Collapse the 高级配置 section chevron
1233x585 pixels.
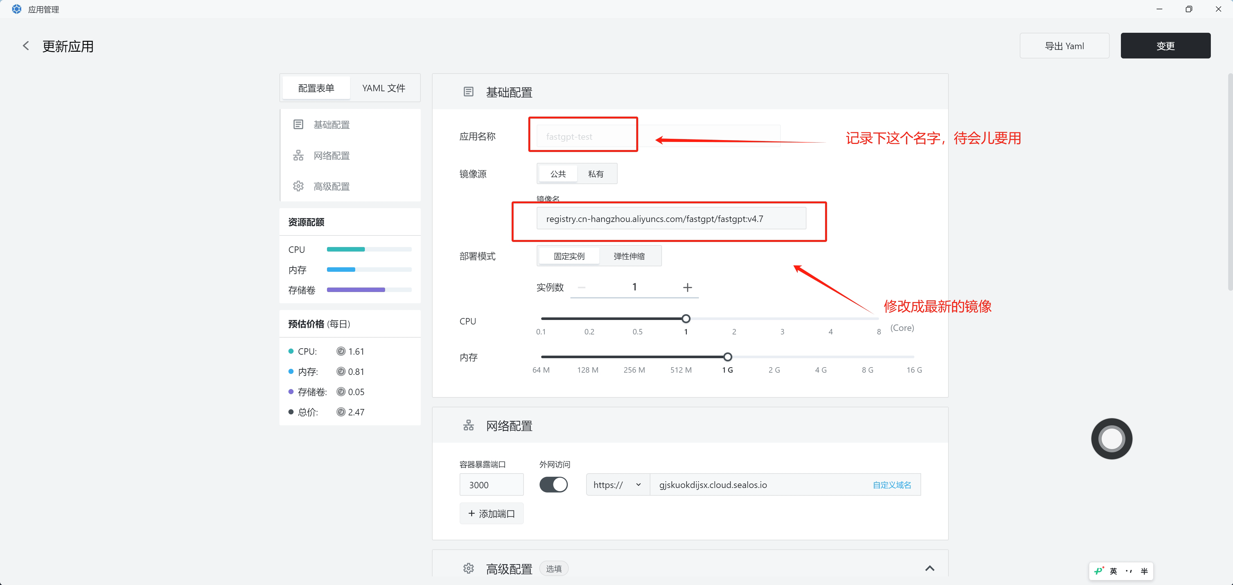pos(929,568)
